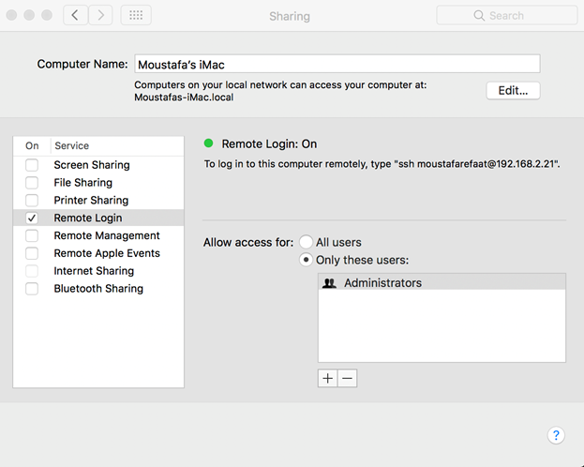The width and height of the screenshot is (584, 467).
Task: Enable File Sharing checkbox
Action: pos(32,183)
